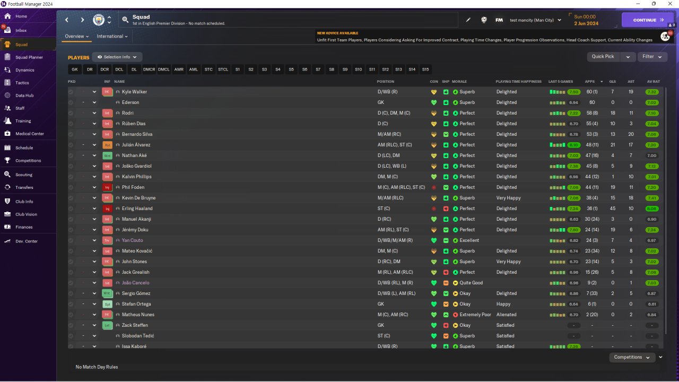The width and height of the screenshot is (679, 382).
Task: Toggle the pick checkbox for Ederson
Action: click(x=71, y=102)
